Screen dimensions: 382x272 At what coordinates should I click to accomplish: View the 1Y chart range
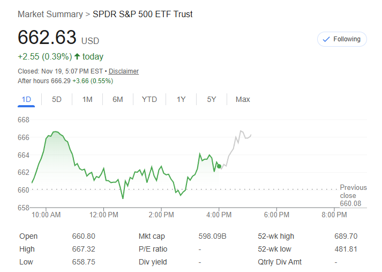(181, 99)
